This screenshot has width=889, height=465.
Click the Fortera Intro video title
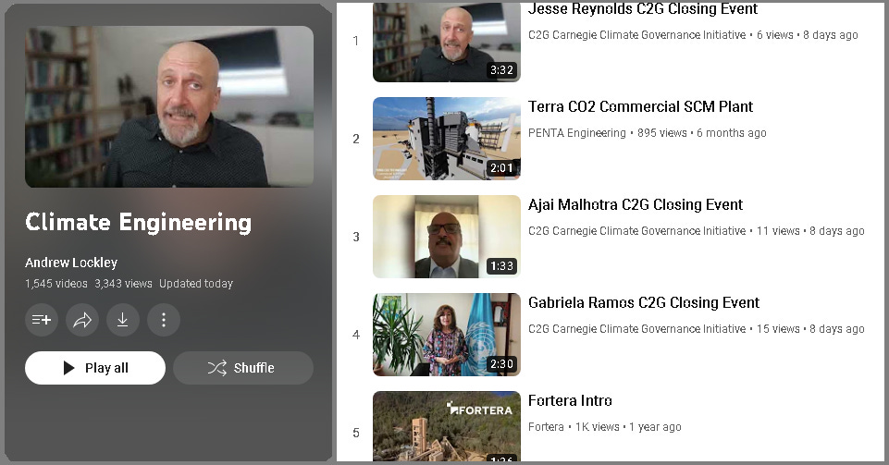571,400
